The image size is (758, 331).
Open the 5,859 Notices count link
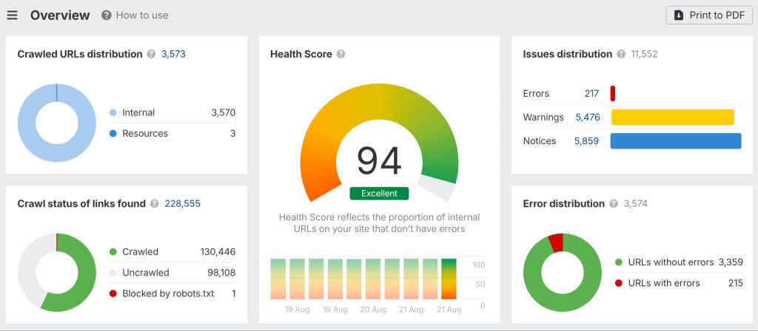point(587,141)
